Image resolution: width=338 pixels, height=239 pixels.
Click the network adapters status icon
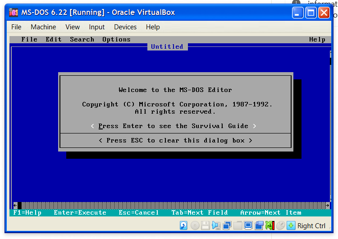[x=227, y=225]
